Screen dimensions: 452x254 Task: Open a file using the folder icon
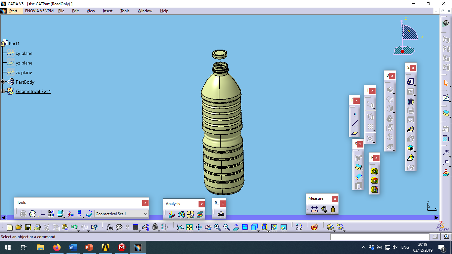pos(19,227)
